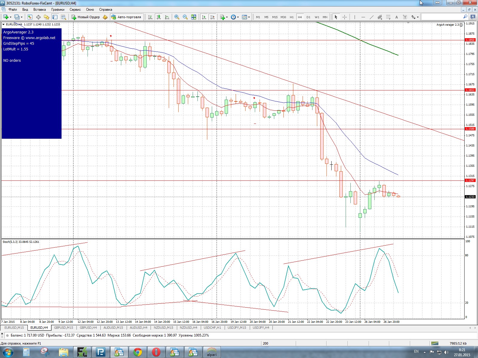Image resolution: width=478 pixels, height=358 pixels.
Task: Open the Вид menu
Action: pyautogui.click(x=25, y=10)
